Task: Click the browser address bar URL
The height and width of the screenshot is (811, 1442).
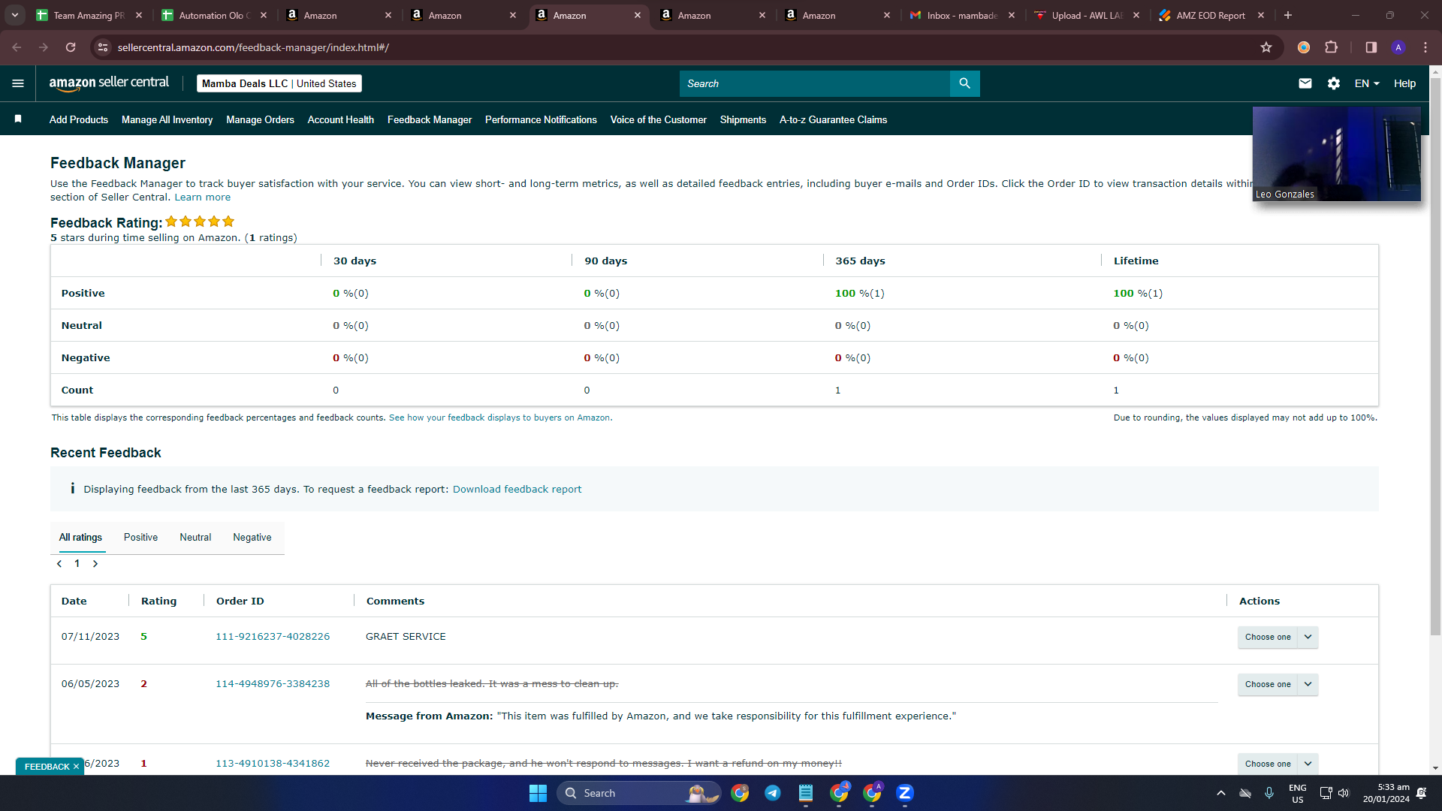Action: pos(253,47)
